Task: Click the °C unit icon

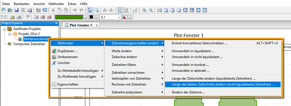Action: 4,17
